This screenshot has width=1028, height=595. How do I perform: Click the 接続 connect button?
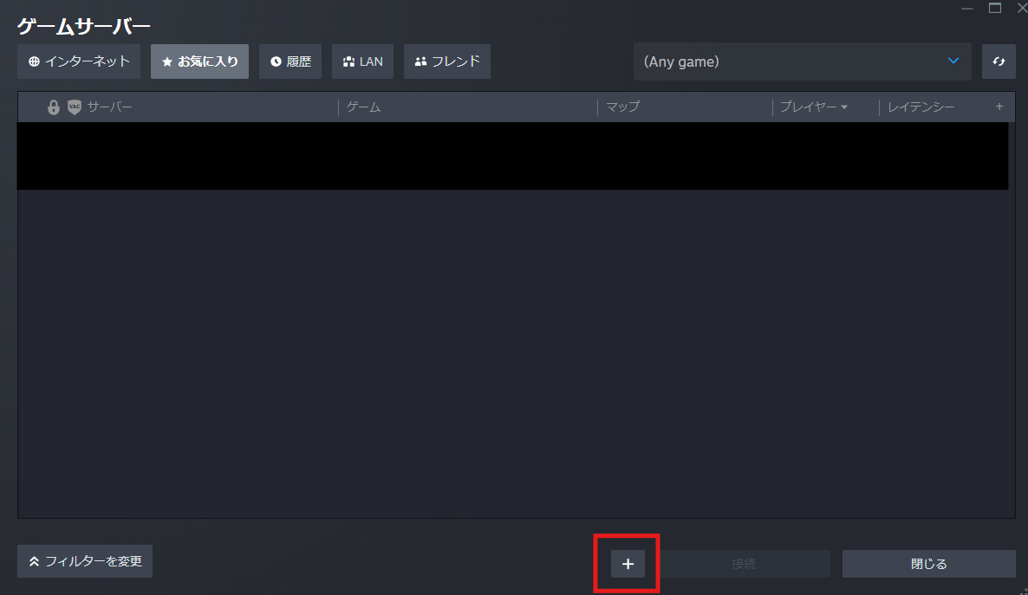tap(744, 564)
